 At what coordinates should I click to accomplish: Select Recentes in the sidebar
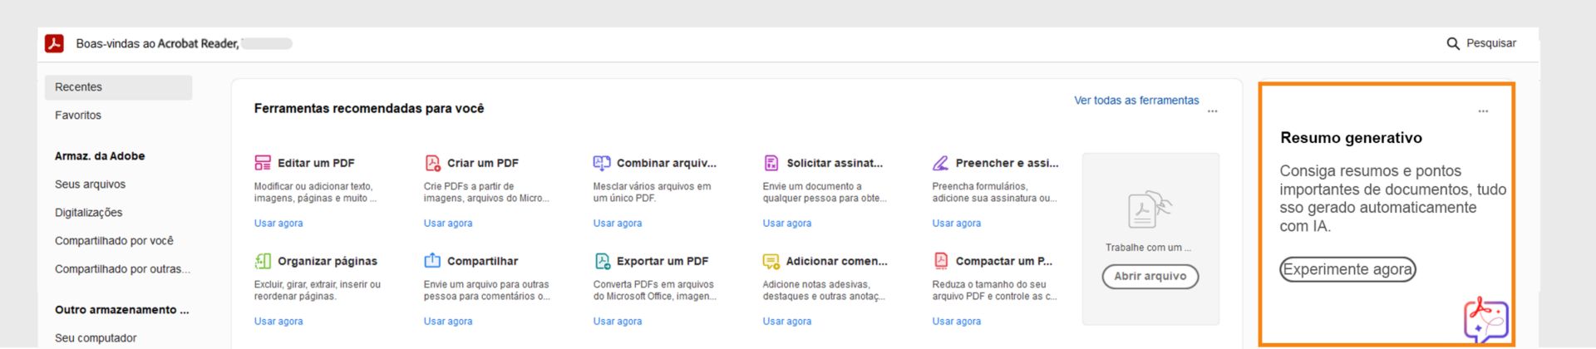point(118,87)
